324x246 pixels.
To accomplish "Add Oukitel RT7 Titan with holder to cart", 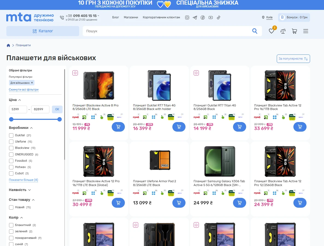I will point(179,127).
